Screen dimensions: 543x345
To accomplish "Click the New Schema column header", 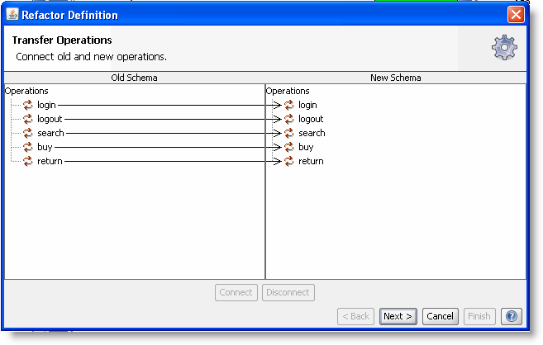I will [x=396, y=78].
